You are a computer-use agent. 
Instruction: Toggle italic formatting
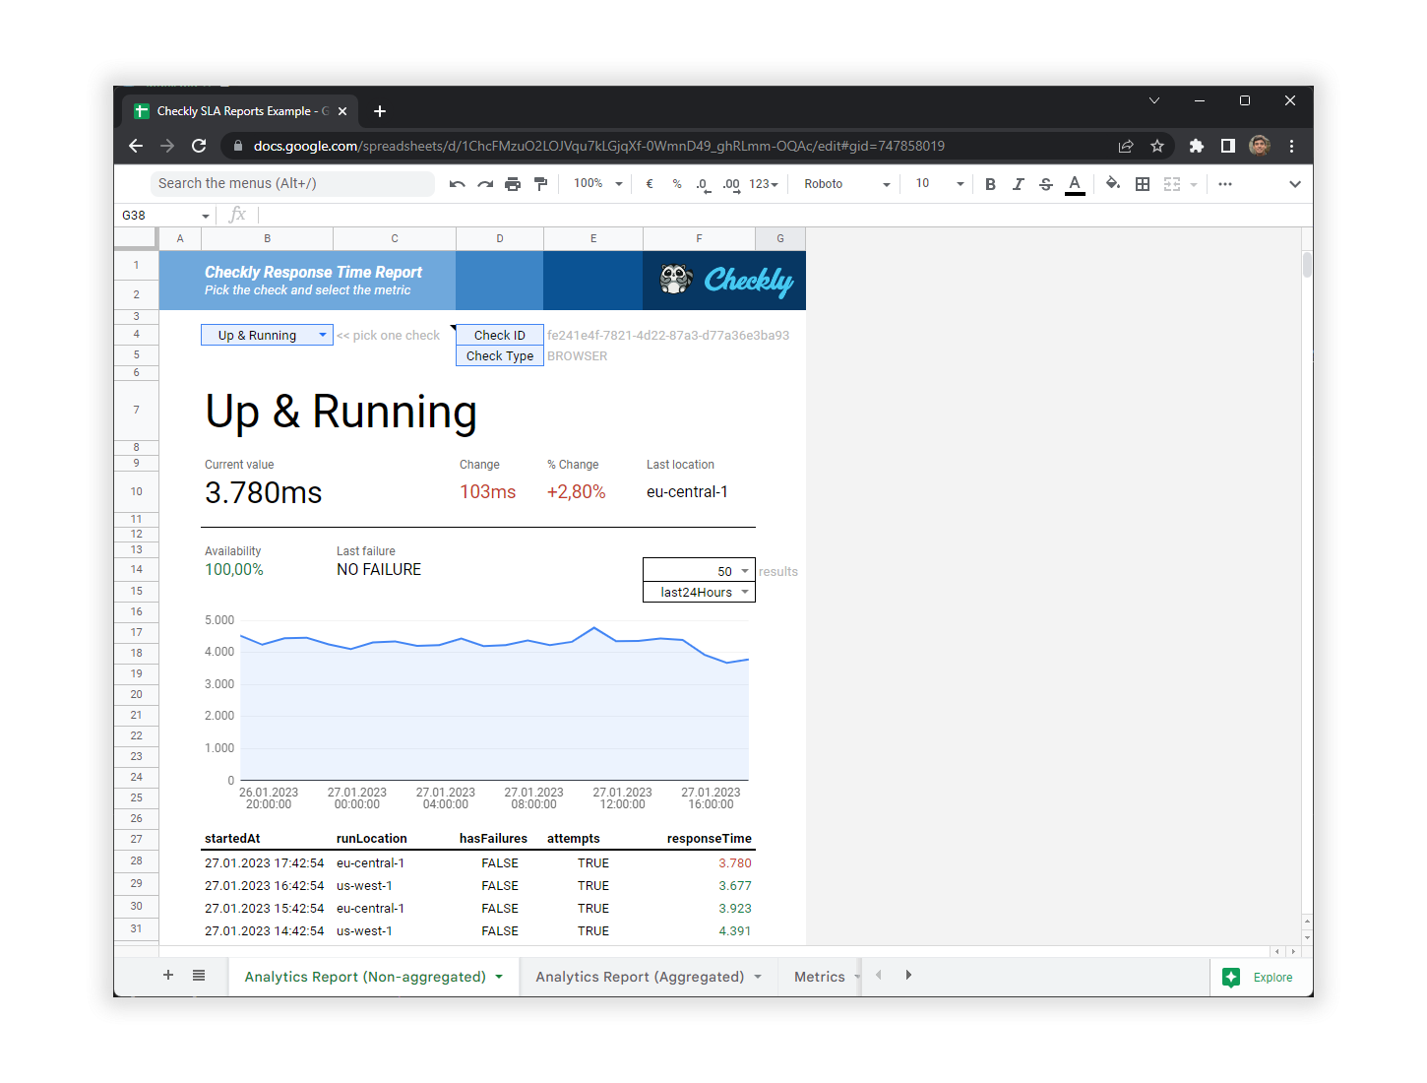coord(1018,183)
